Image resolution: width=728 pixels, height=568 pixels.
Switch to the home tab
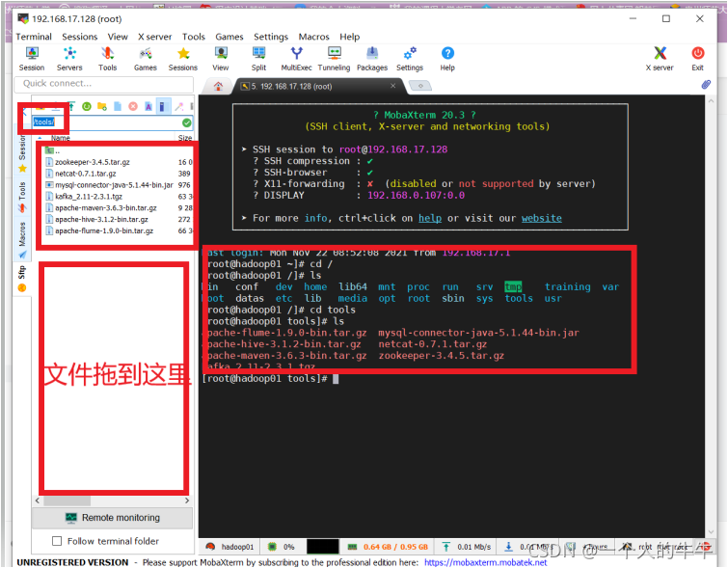tap(218, 87)
